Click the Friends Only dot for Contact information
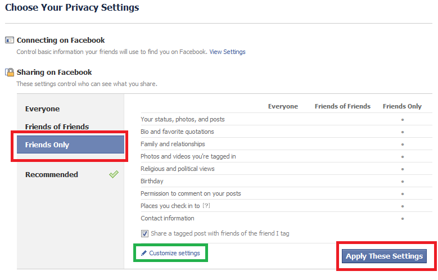The image size is (438, 280). coord(403,219)
